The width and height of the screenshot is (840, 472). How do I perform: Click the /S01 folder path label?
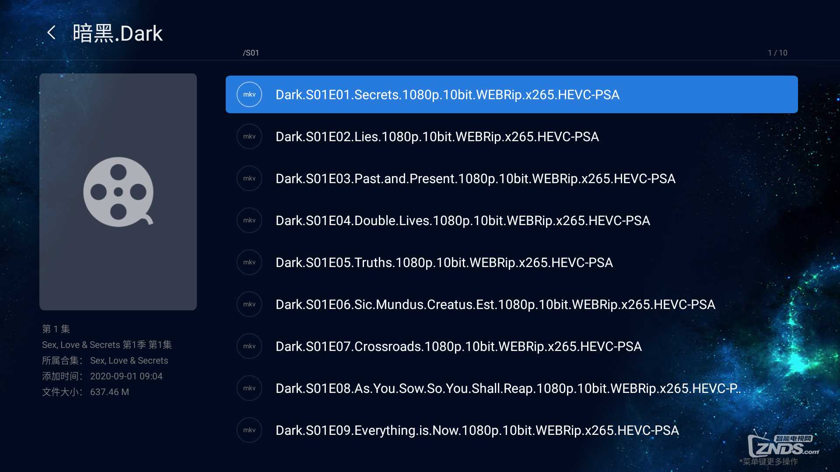pyautogui.click(x=251, y=53)
